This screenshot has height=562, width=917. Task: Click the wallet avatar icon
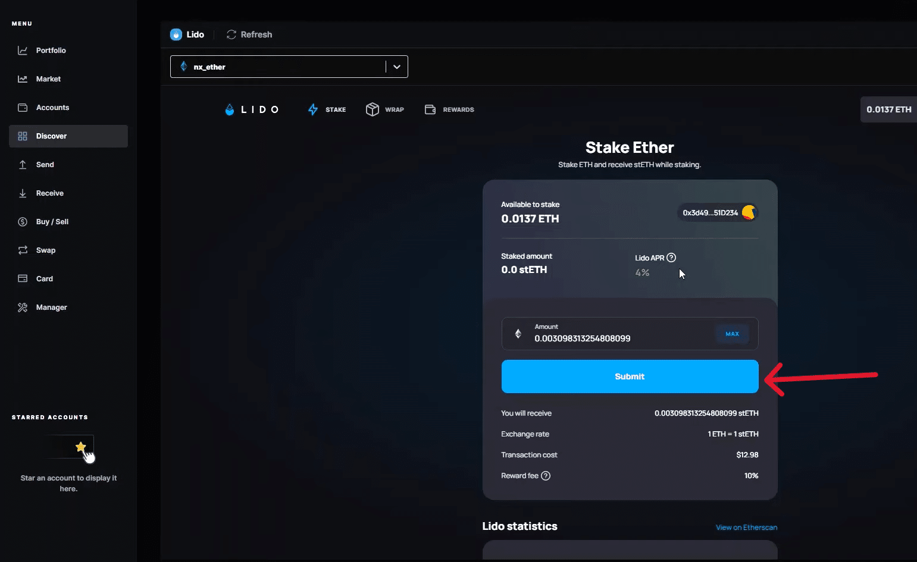click(749, 212)
